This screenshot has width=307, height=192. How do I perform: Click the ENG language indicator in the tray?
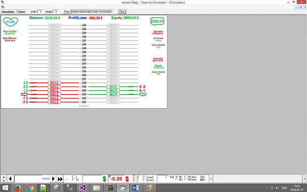(x=284, y=188)
